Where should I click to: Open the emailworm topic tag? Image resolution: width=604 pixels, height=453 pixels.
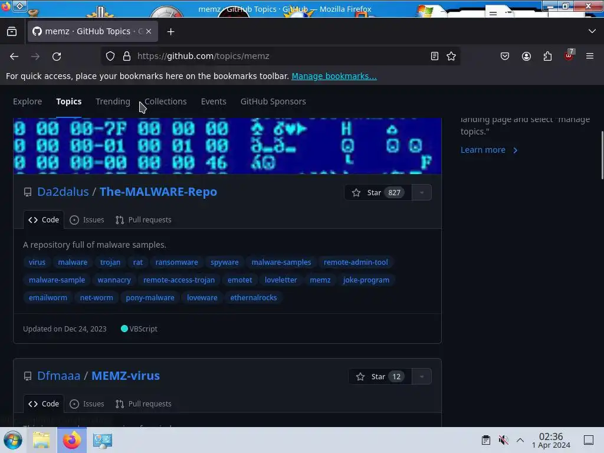(x=48, y=298)
